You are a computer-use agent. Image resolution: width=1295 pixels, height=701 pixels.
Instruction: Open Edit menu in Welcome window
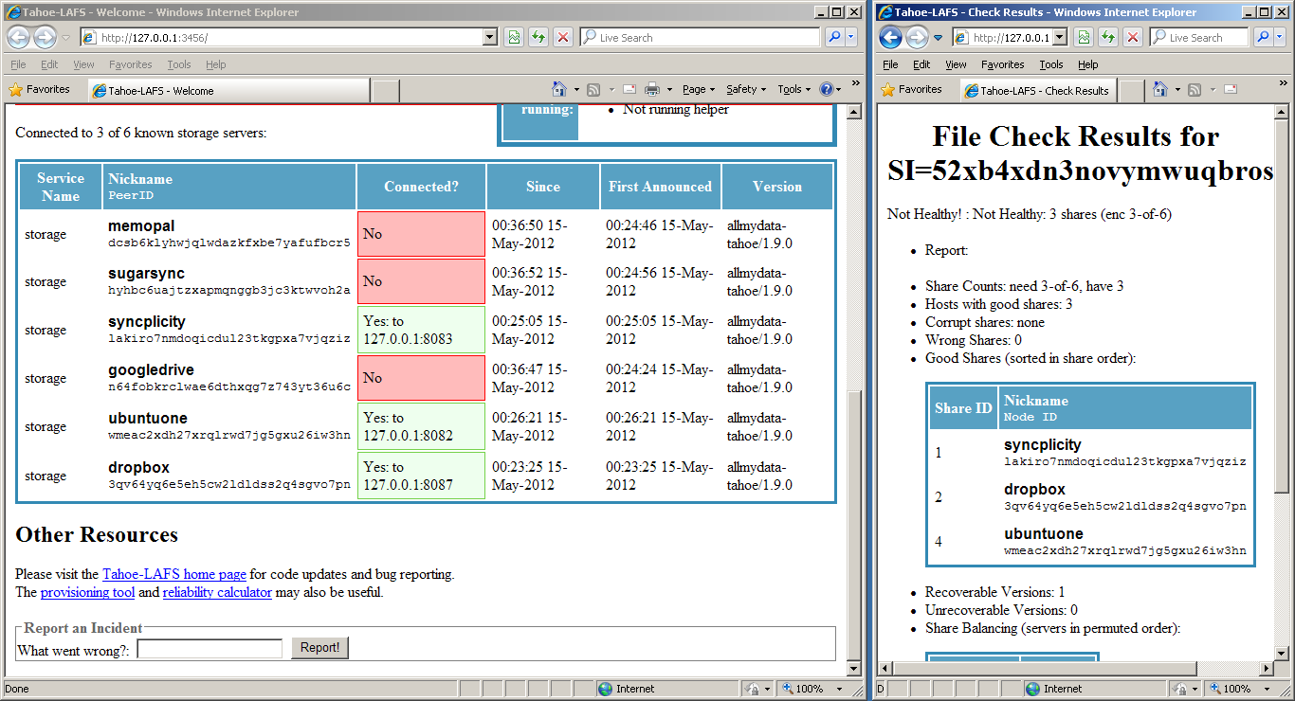coord(49,64)
